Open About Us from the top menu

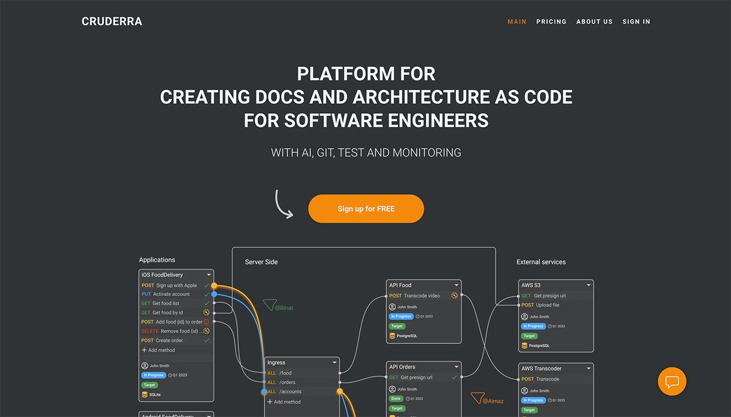coord(594,21)
